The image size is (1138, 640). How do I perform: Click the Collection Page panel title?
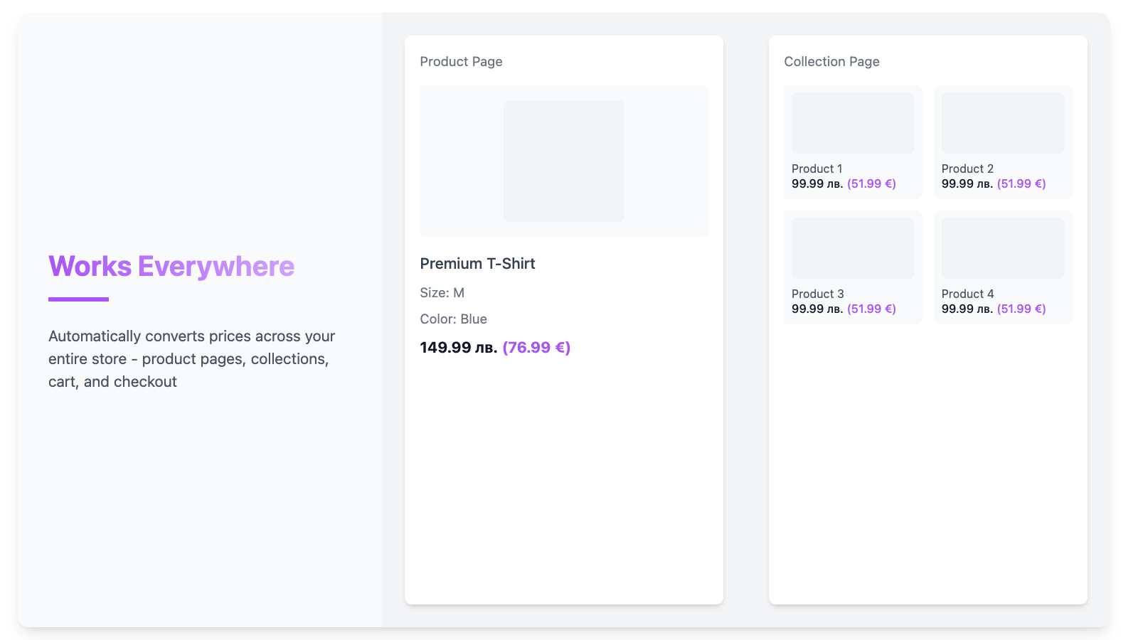click(x=831, y=62)
